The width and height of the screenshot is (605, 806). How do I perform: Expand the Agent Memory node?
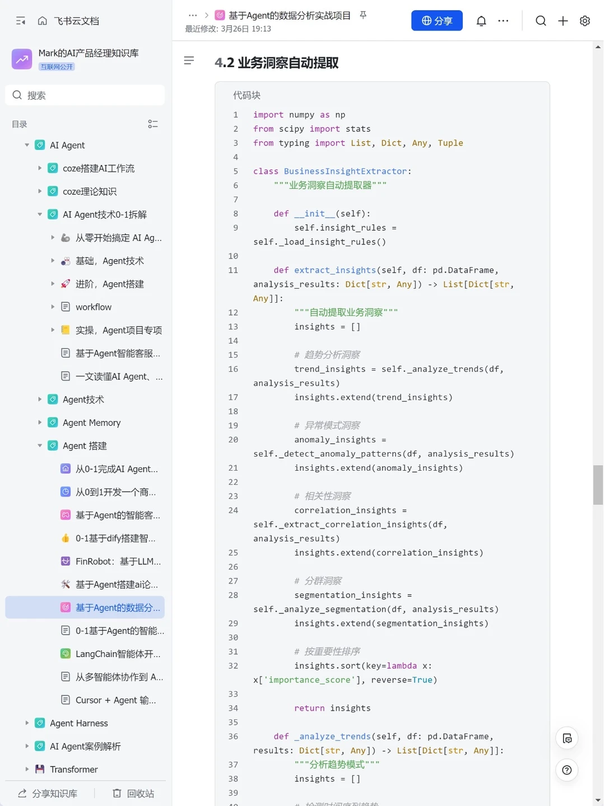click(40, 423)
